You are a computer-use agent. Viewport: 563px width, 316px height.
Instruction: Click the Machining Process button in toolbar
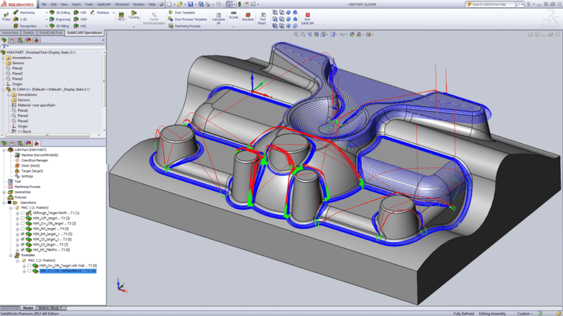(187, 25)
